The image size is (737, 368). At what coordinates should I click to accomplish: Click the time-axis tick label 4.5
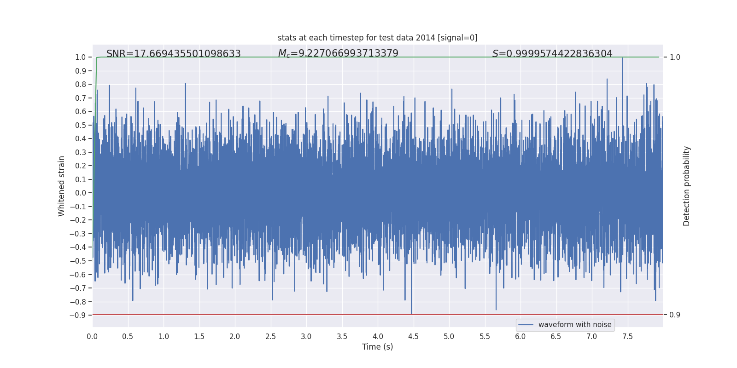click(413, 336)
